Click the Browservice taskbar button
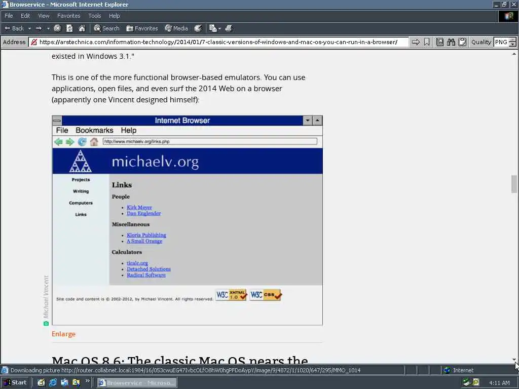This screenshot has height=389, width=519. click(137, 383)
